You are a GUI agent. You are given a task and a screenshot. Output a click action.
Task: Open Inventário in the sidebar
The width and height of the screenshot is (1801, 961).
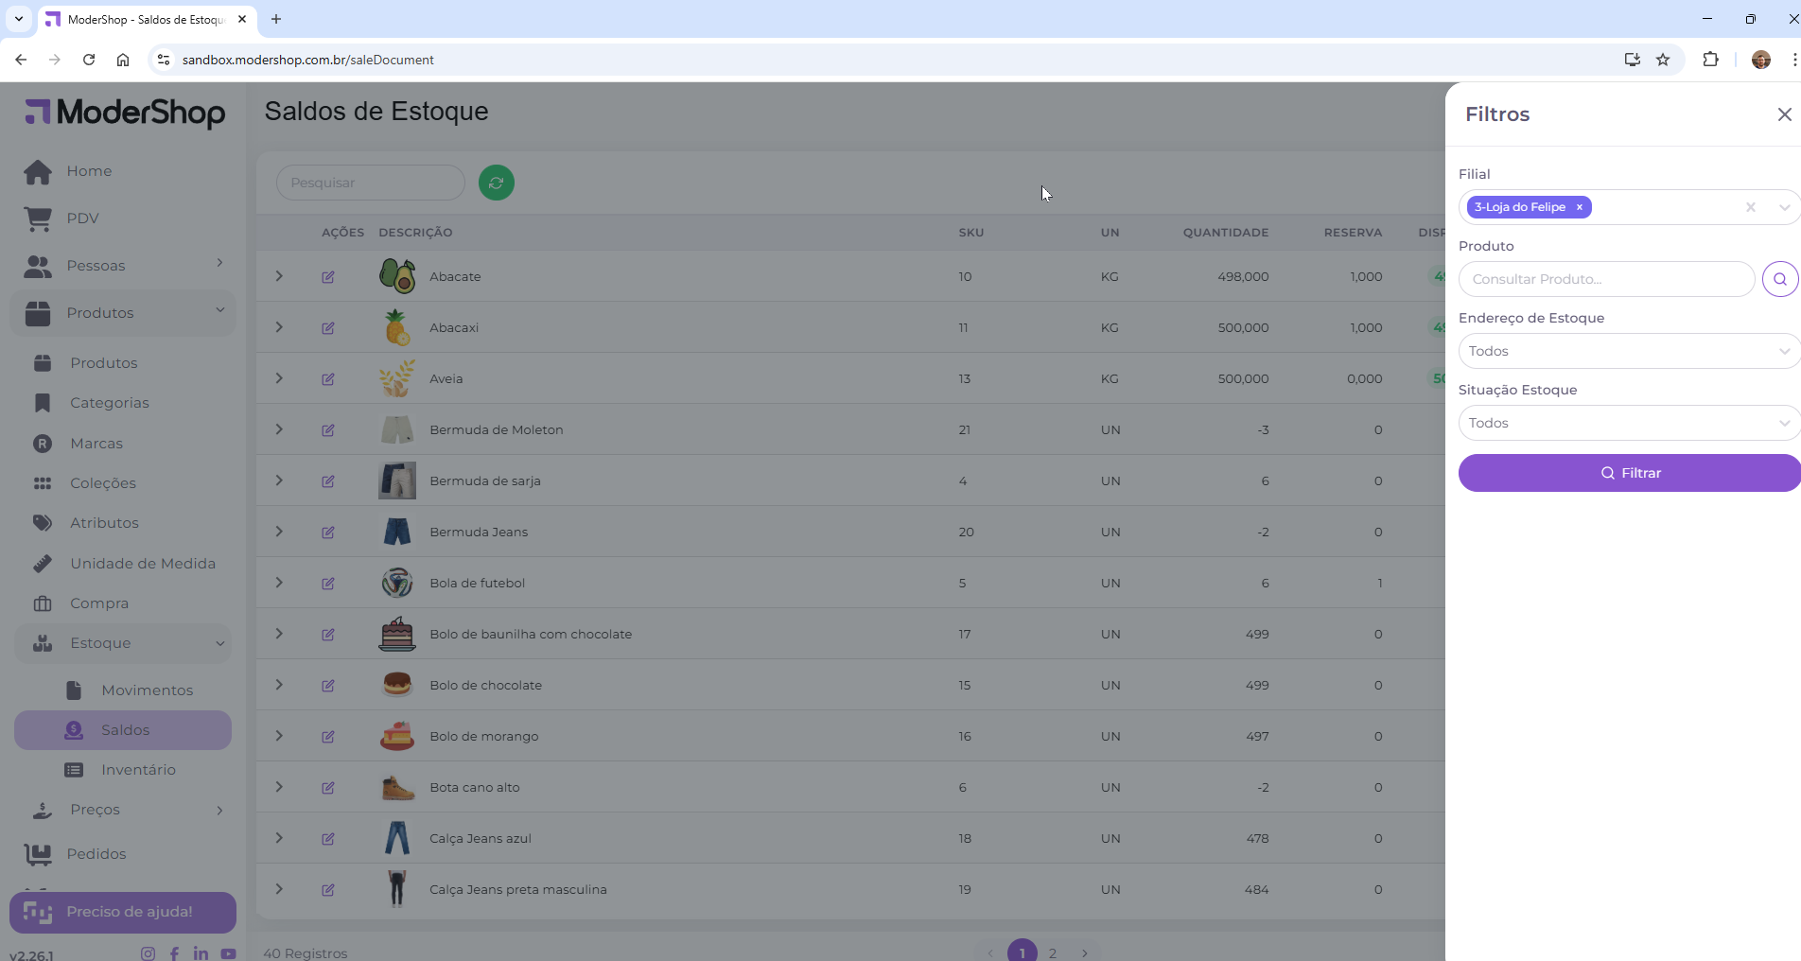(138, 770)
